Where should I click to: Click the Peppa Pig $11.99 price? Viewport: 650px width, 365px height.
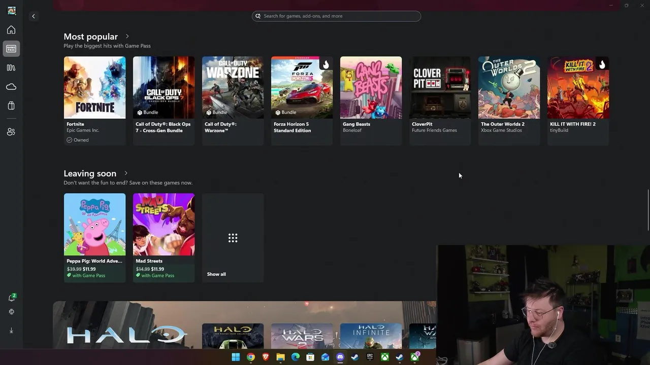pos(89,269)
